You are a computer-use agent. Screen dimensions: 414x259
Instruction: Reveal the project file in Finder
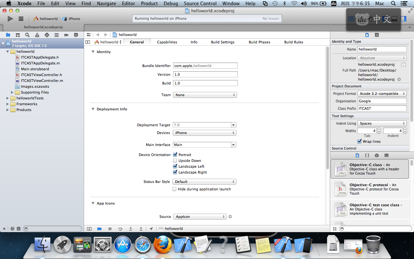pyautogui.click(x=399, y=79)
